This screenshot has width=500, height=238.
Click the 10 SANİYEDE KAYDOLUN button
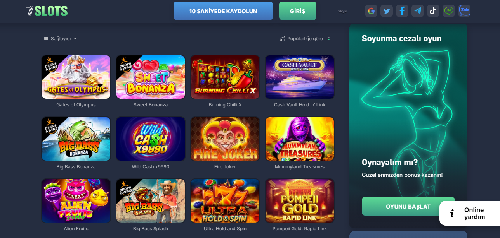223,11
